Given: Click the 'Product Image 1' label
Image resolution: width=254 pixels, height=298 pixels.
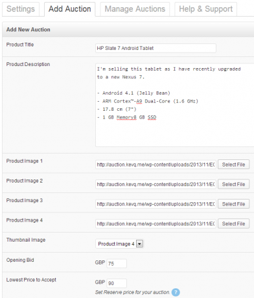Looking at the screenshot, I should [x=25, y=161].
